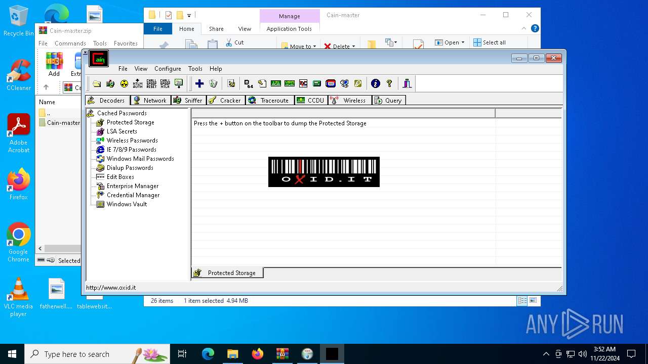
Task: Toggle the yellow APR radiation icon
Action: point(124,84)
